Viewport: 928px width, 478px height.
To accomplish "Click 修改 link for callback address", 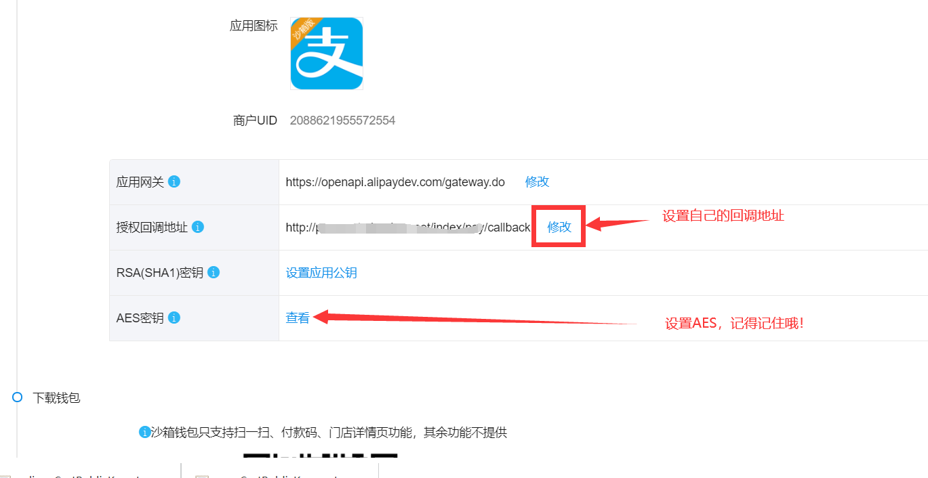I will click(559, 227).
